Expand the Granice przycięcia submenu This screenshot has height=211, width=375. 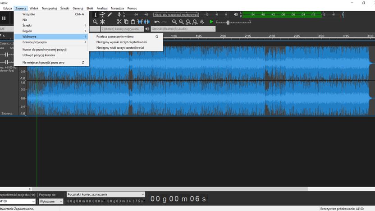point(52,42)
